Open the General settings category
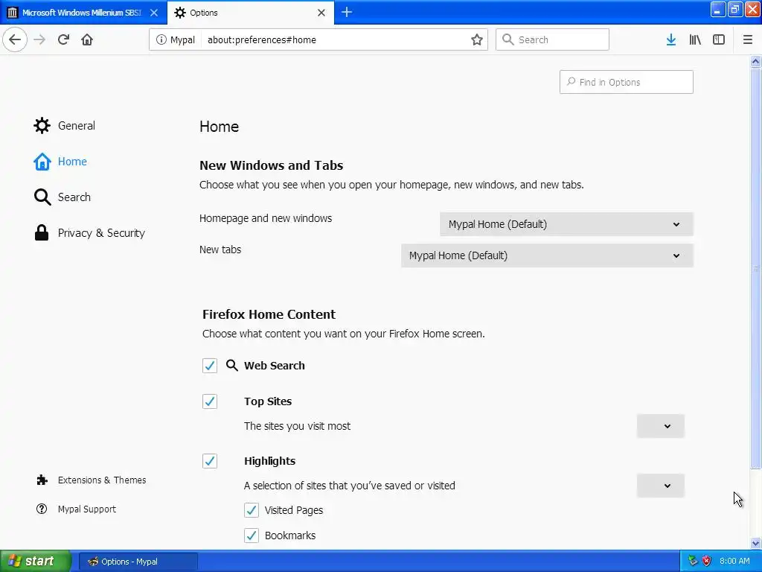762x572 pixels. 64,125
